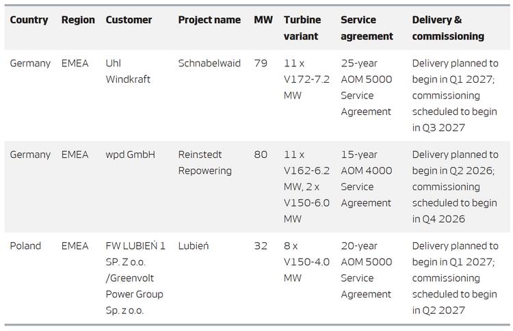Click the Poland country cell
Viewport: 513px width, 331px height.
[x=25, y=246]
